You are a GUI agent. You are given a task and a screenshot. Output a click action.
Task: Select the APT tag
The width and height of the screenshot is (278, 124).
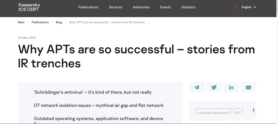pos(238,112)
